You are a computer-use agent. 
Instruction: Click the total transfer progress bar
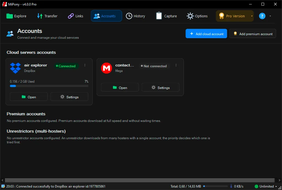click(216, 186)
